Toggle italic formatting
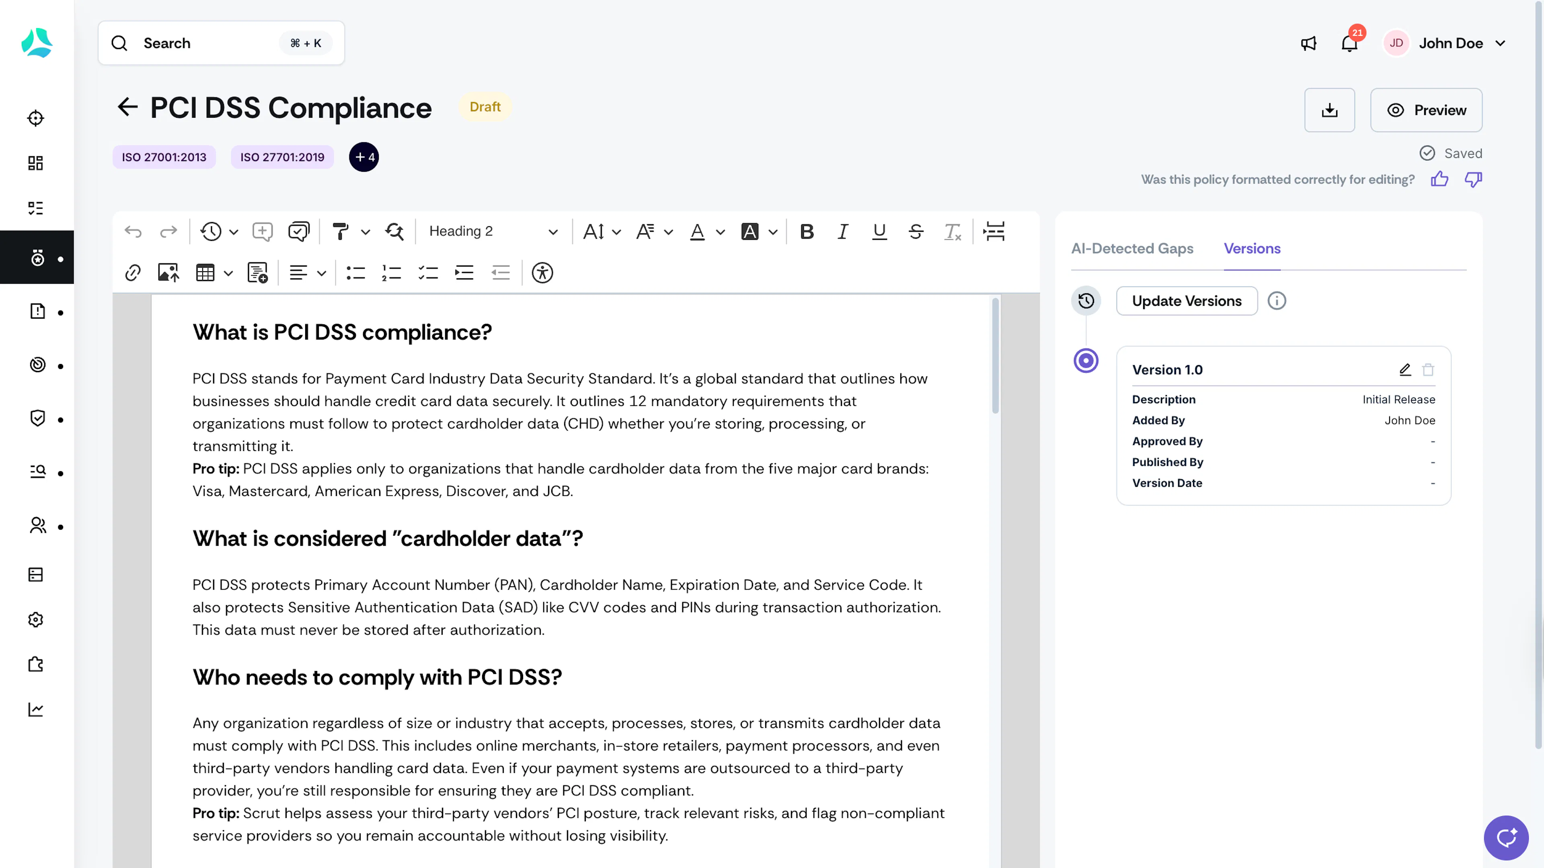 (x=843, y=231)
